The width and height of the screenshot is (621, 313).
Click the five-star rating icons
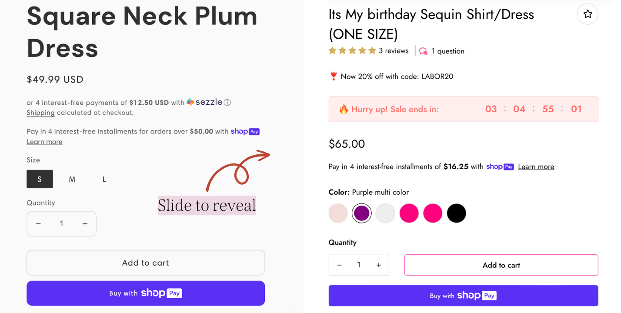[x=352, y=51]
